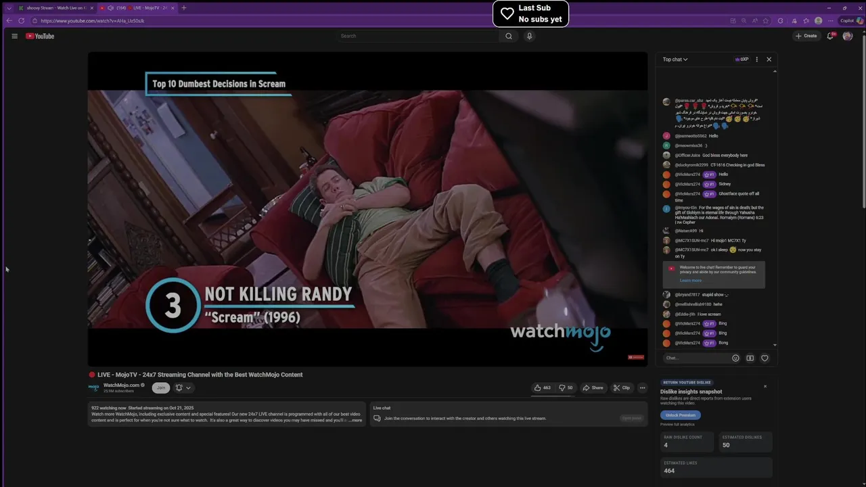Open browser favorites list icon
Viewport: 866px width, 487px height.
pos(806,20)
